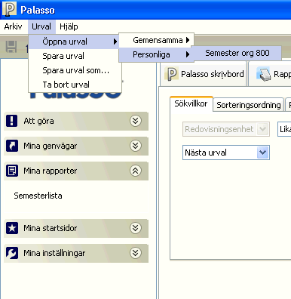Open the Gemensamma submenu
The image size is (291, 299).
coord(156,40)
